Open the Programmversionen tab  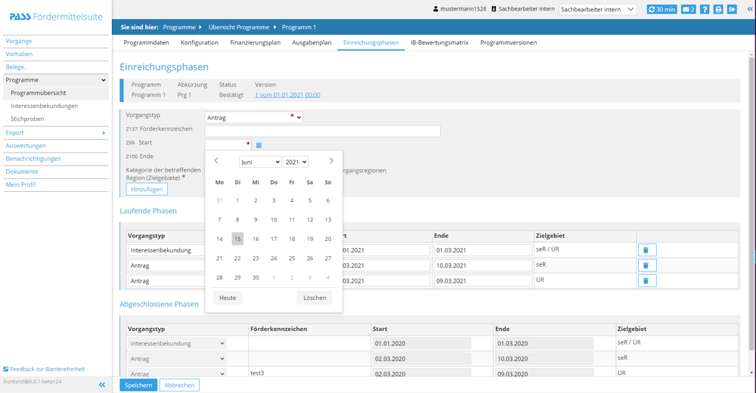click(508, 42)
